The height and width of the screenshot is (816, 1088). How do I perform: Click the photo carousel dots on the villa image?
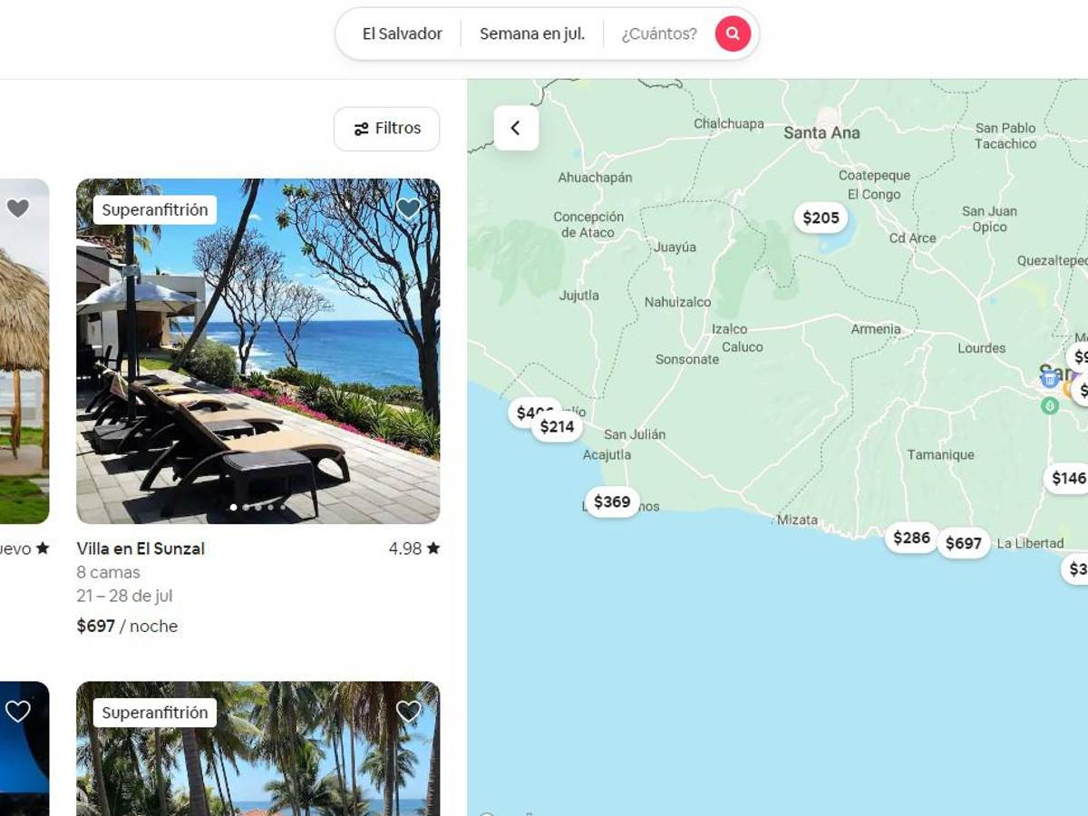click(x=258, y=508)
